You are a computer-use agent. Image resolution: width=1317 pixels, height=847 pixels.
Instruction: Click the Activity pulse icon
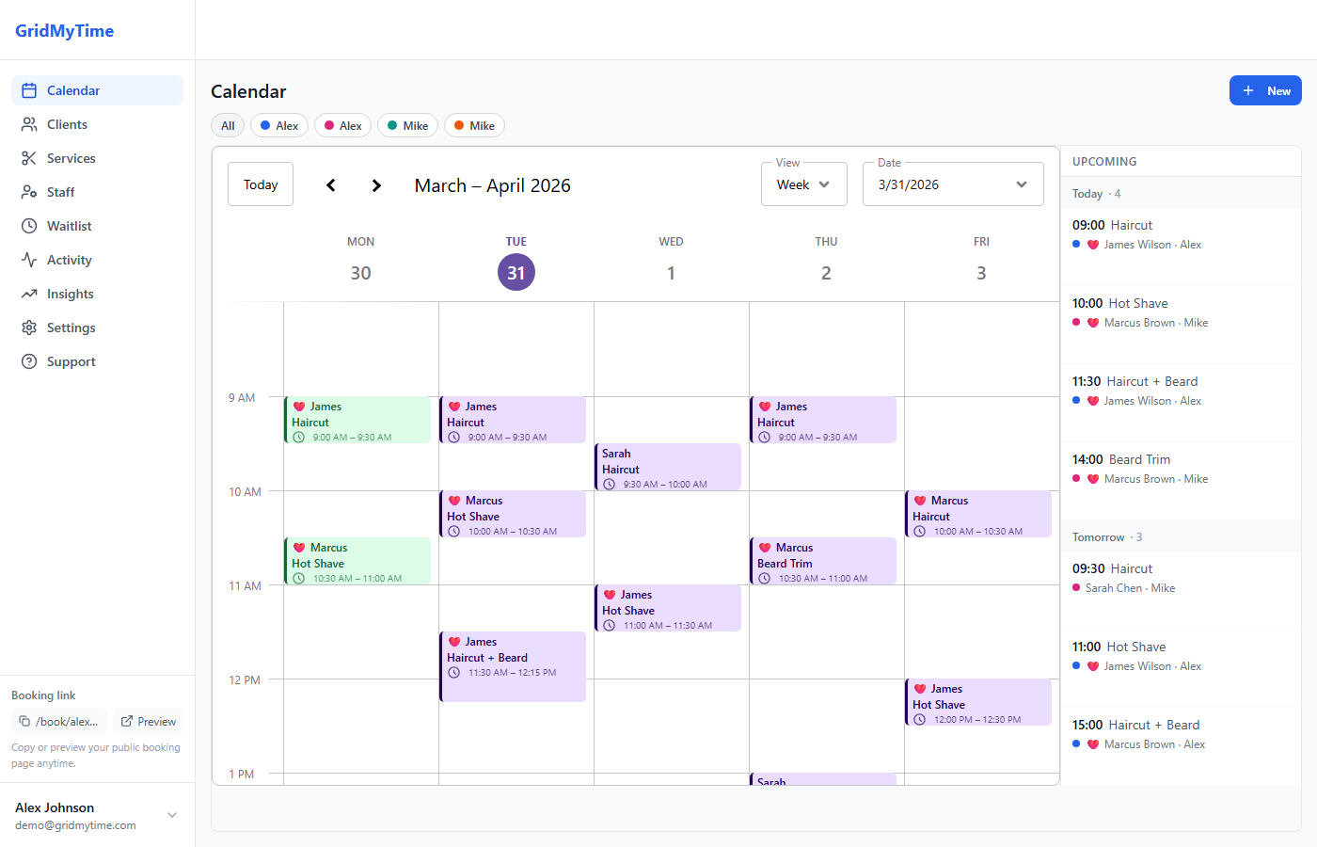[28, 259]
